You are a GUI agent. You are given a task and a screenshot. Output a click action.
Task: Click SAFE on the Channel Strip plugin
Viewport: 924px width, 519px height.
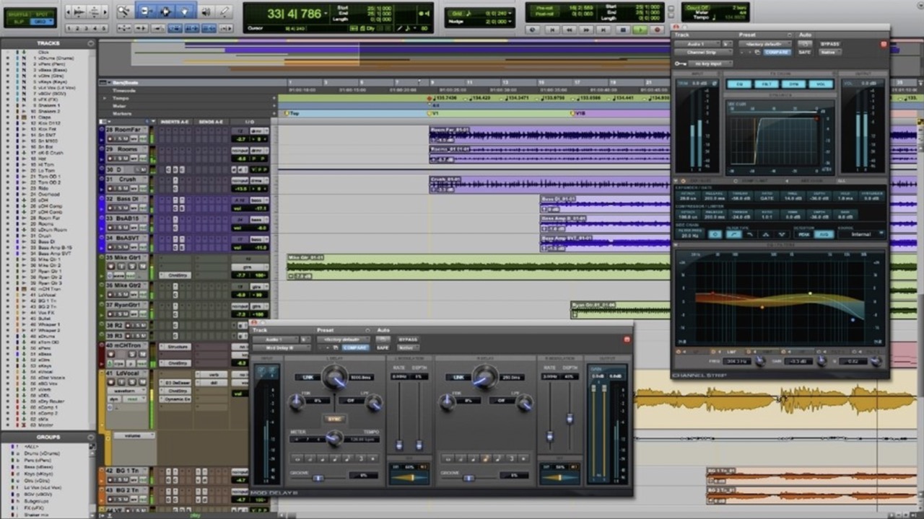(805, 52)
